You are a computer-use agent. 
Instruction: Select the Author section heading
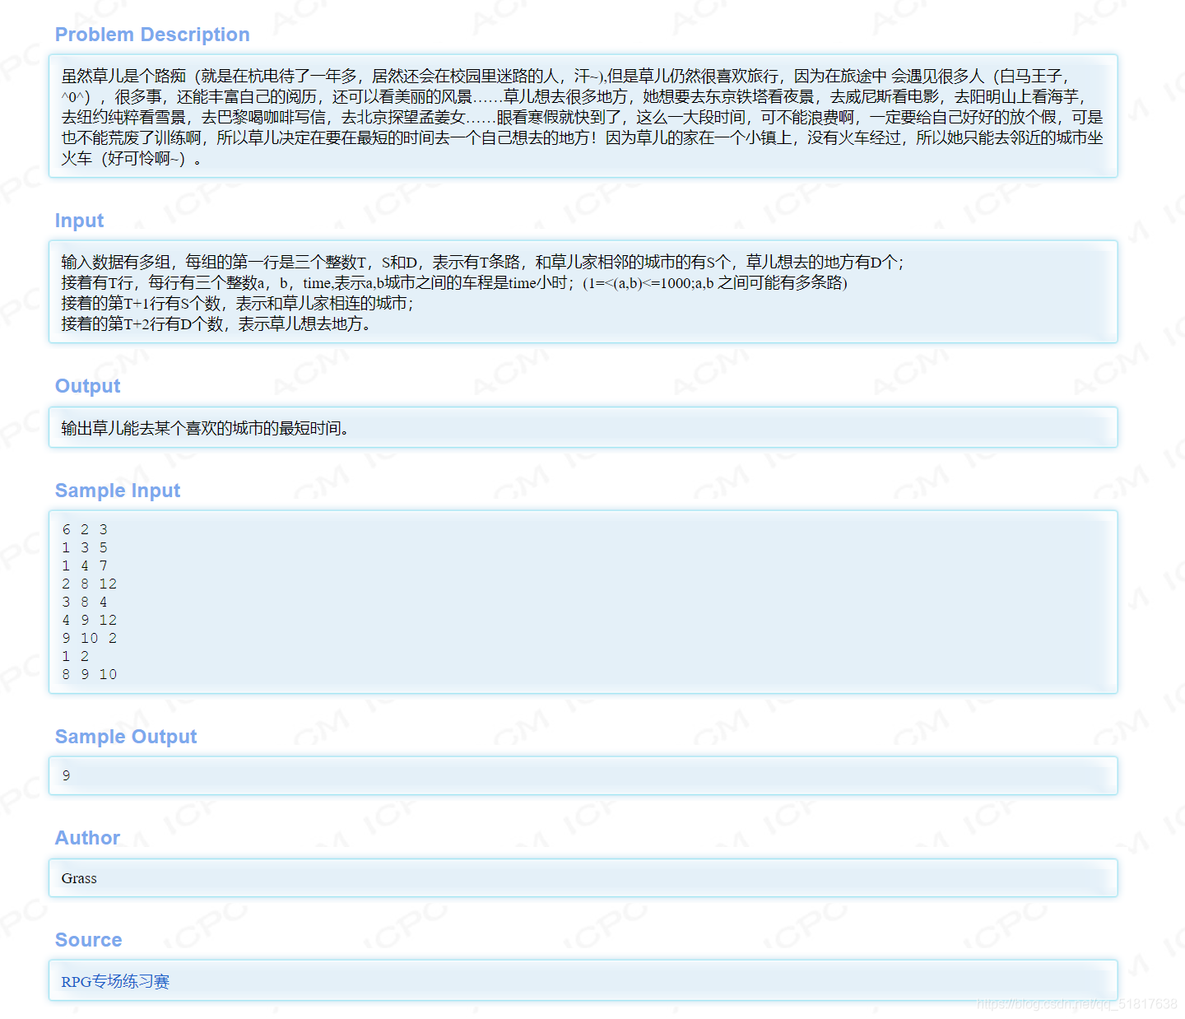point(87,838)
